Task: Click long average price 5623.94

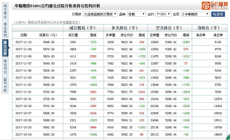Action: click(x=127, y=42)
